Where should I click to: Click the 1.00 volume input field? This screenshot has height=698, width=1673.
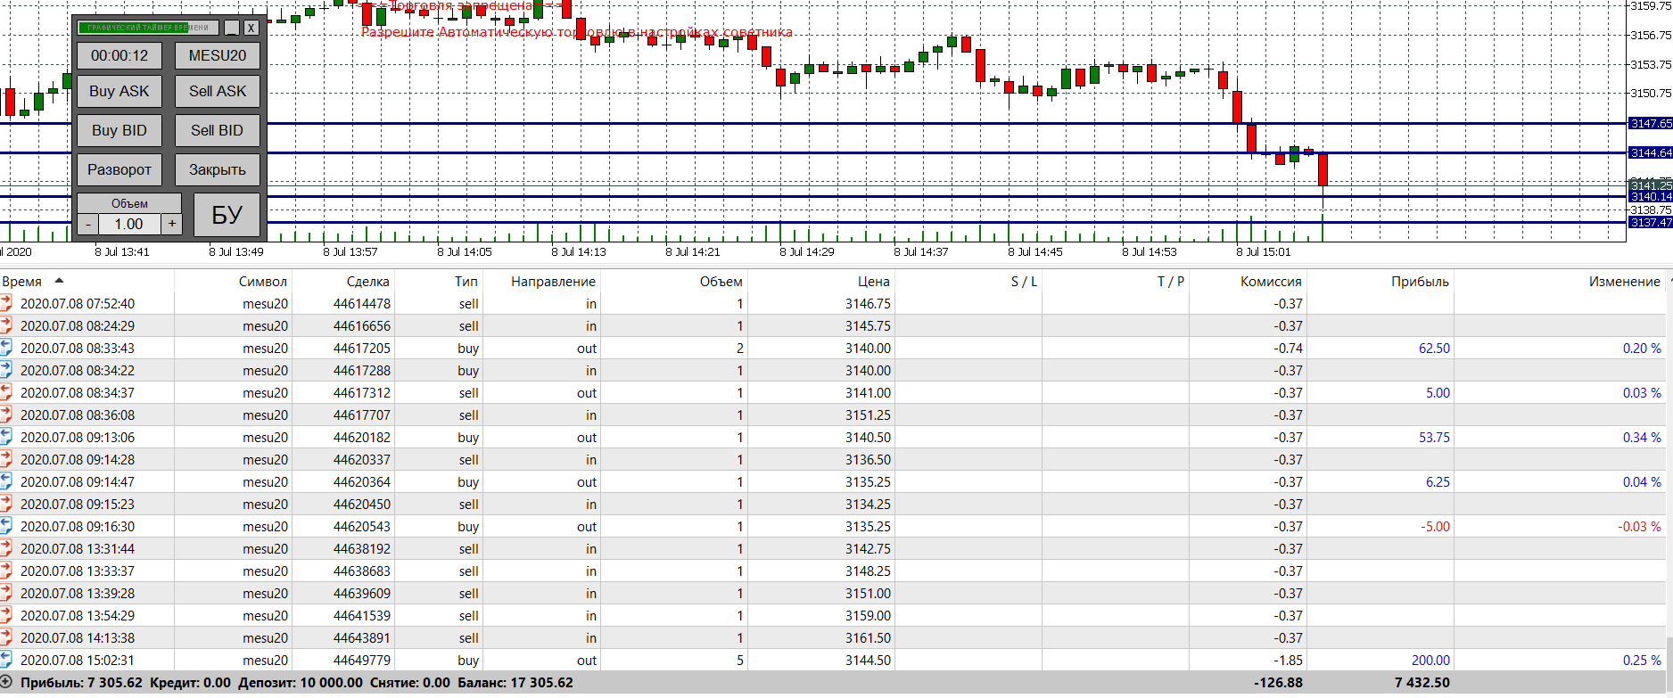click(x=129, y=225)
